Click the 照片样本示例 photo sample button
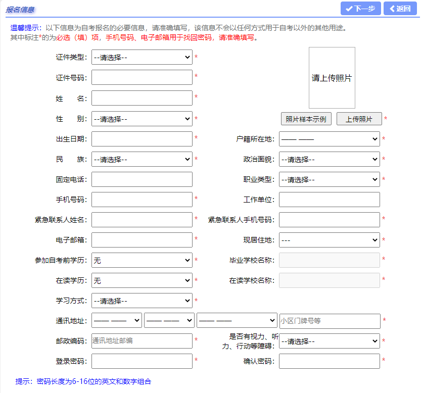 (306, 119)
